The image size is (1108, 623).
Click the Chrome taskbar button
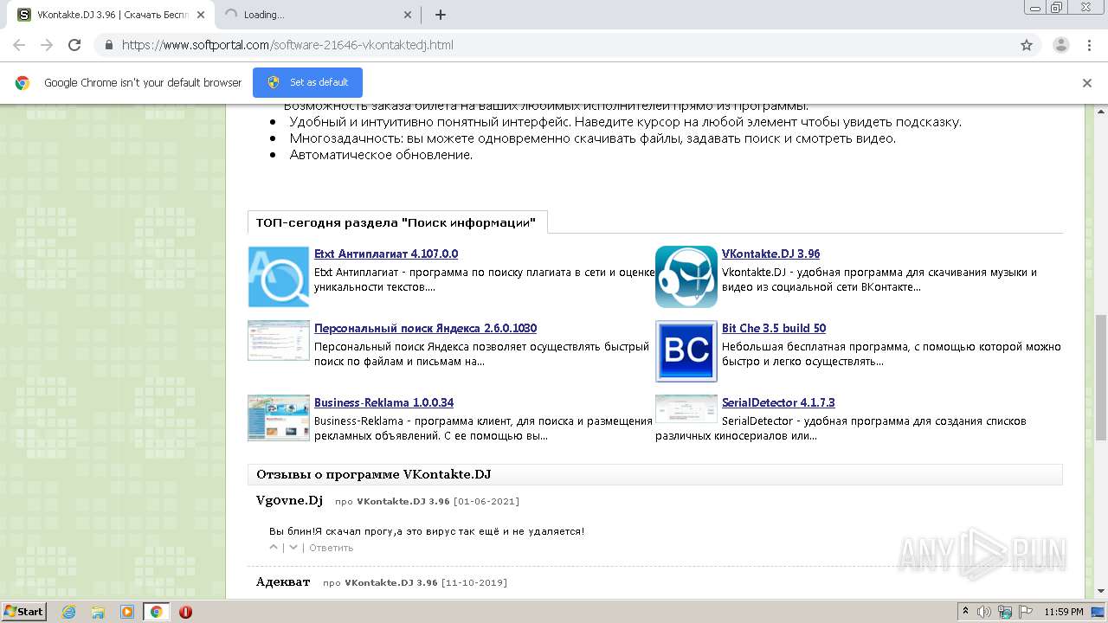157,612
